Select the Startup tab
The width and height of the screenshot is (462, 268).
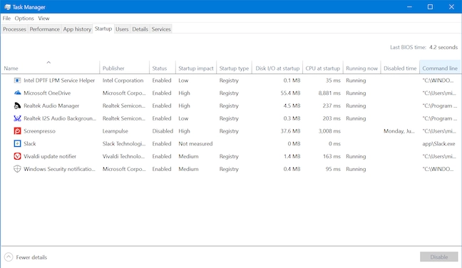[x=103, y=29]
